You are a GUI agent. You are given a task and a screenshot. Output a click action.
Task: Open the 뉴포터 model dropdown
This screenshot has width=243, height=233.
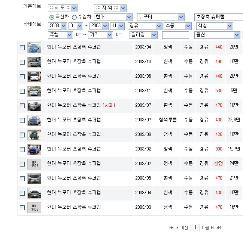point(161,17)
